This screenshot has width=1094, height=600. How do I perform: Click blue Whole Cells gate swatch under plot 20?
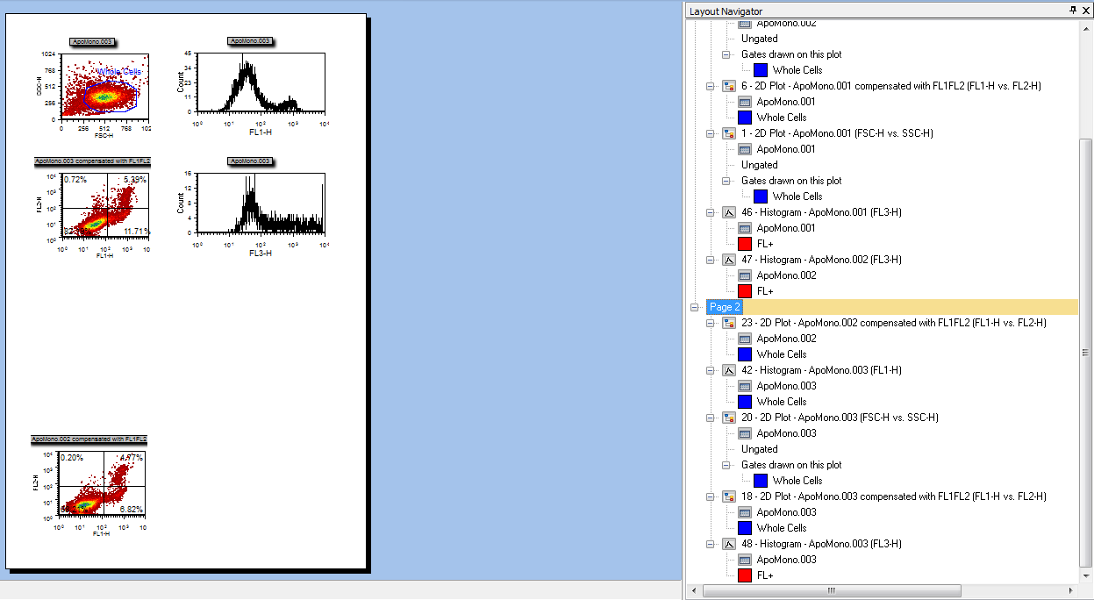point(761,481)
